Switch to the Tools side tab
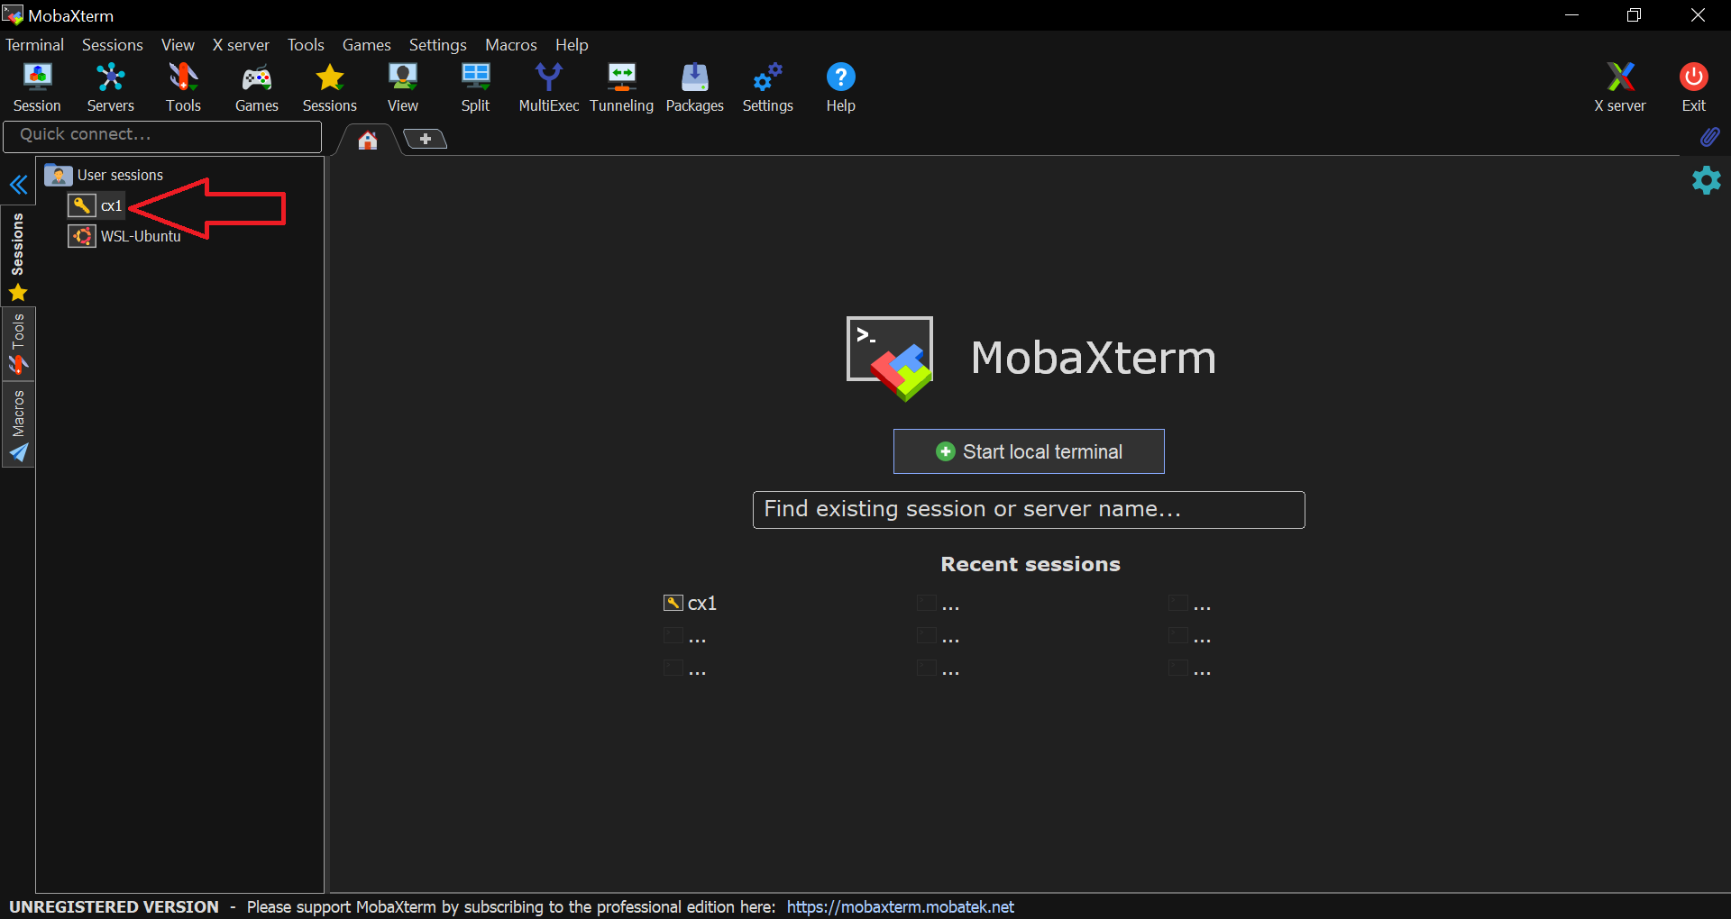Image resolution: width=1731 pixels, height=919 pixels. pyautogui.click(x=18, y=344)
